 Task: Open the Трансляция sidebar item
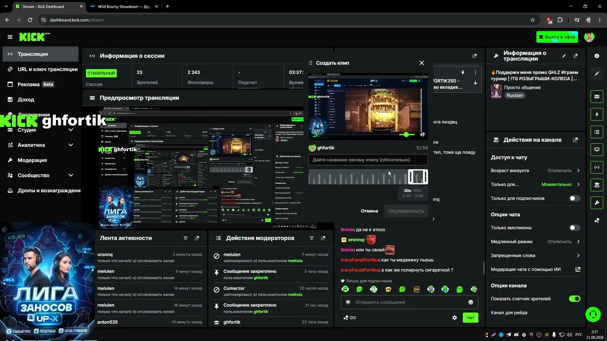coord(40,54)
